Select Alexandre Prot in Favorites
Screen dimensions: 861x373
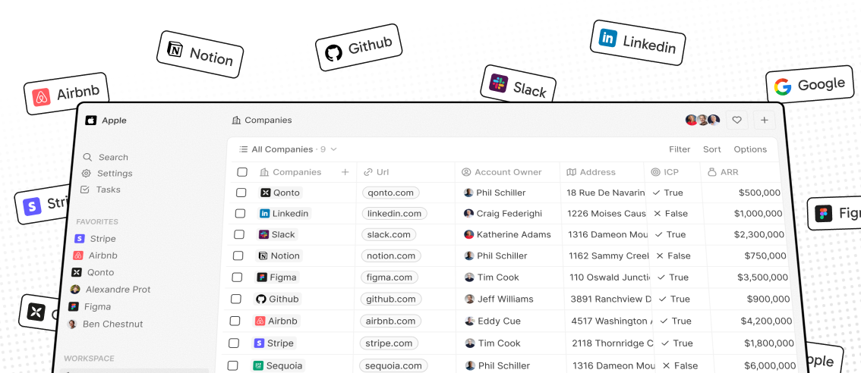[118, 290]
